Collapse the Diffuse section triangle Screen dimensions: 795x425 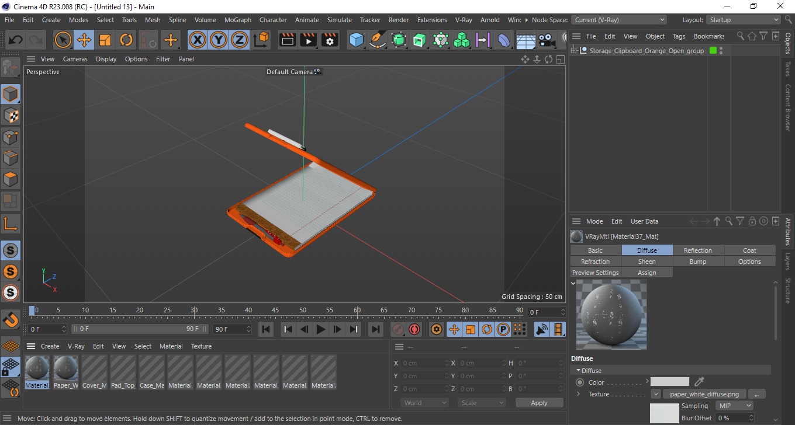[x=578, y=371]
